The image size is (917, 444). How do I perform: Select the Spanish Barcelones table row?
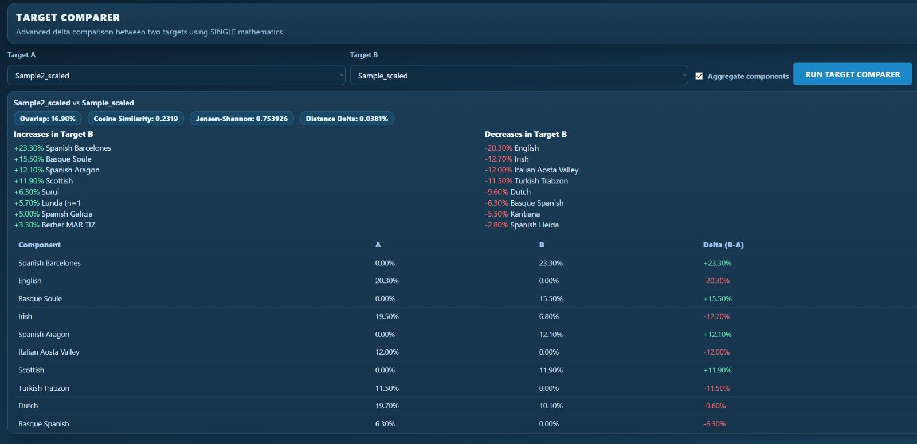(x=49, y=263)
